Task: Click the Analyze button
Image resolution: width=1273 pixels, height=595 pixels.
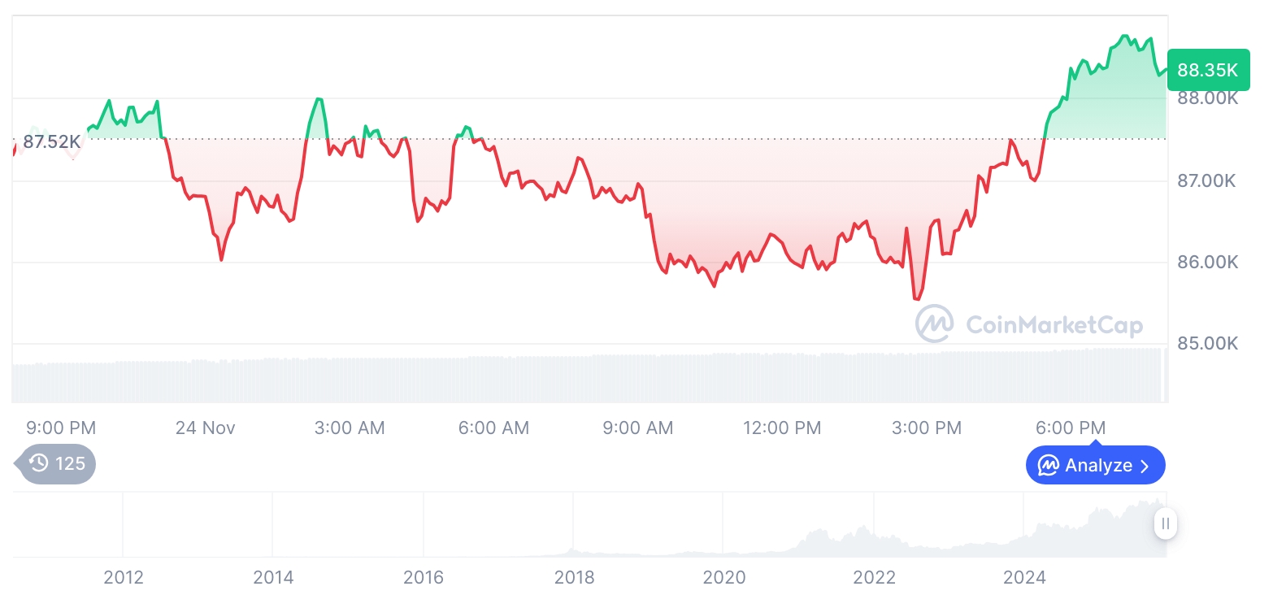Action: [x=1095, y=466]
